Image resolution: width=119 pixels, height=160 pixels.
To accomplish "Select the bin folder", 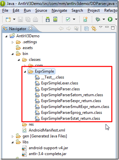I will point(25,54).
